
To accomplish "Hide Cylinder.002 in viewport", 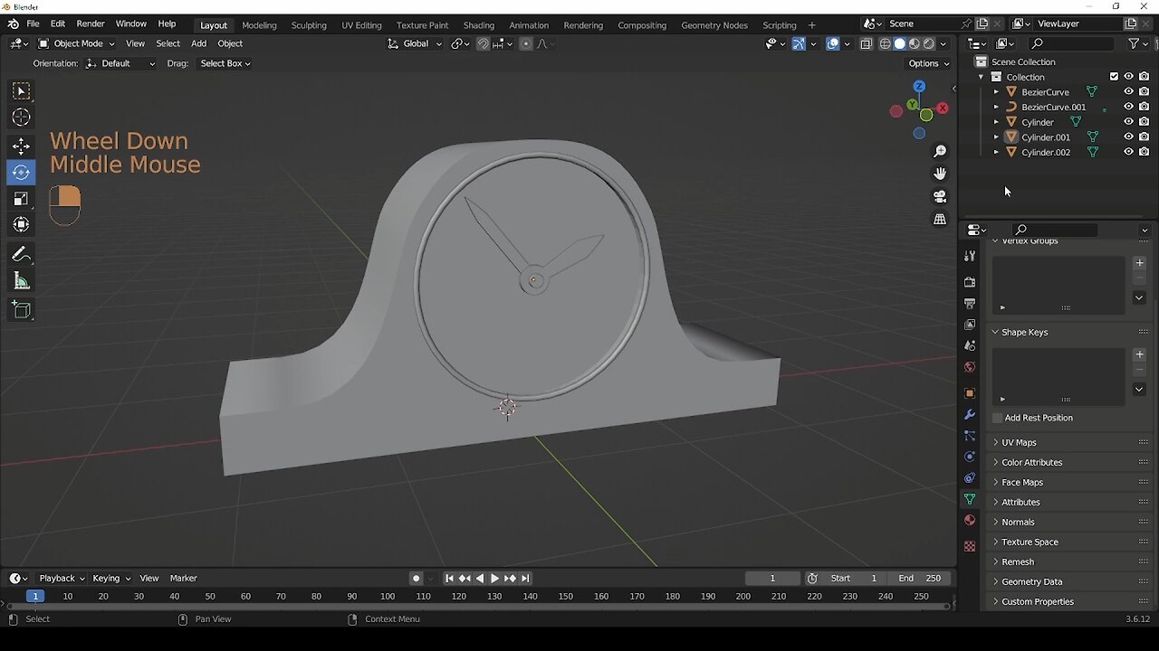I will (1128, 152).
